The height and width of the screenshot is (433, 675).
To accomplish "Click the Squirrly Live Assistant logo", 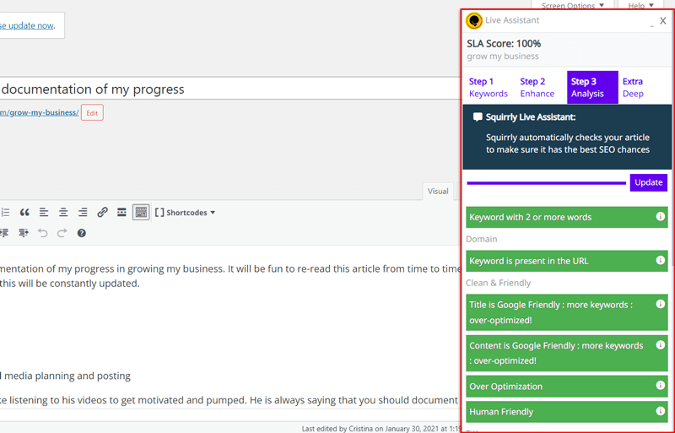I will [x=474, y=21].
